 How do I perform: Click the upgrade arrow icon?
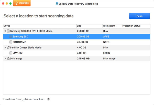pos(17,3)
